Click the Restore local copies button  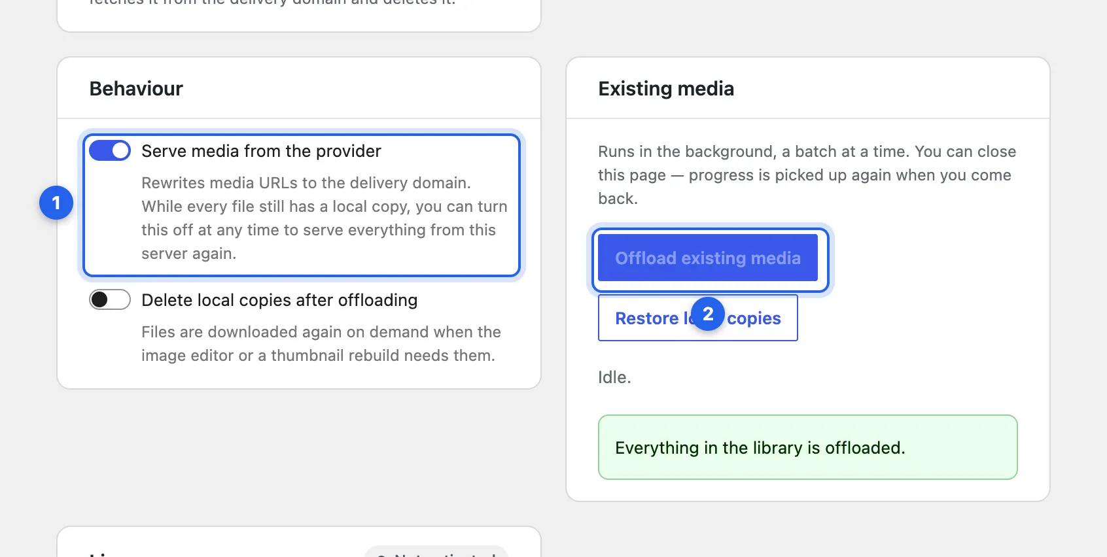tap(697, 318)
